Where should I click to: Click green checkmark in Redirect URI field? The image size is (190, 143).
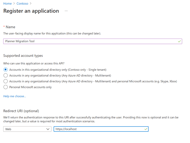click(x=145, y=129)
